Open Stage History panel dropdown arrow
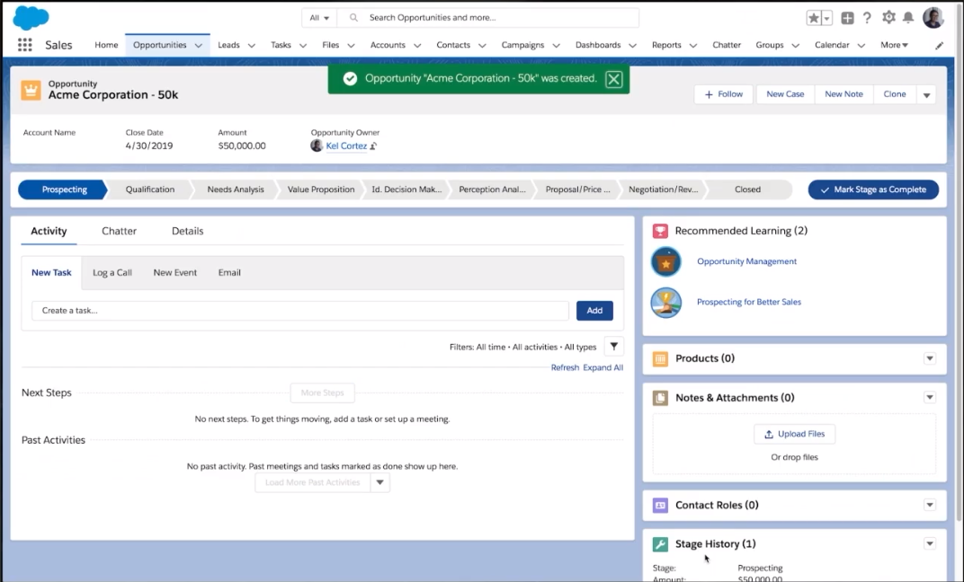The height and width of the screenshot is (582, 964). (x=930, y=544)
